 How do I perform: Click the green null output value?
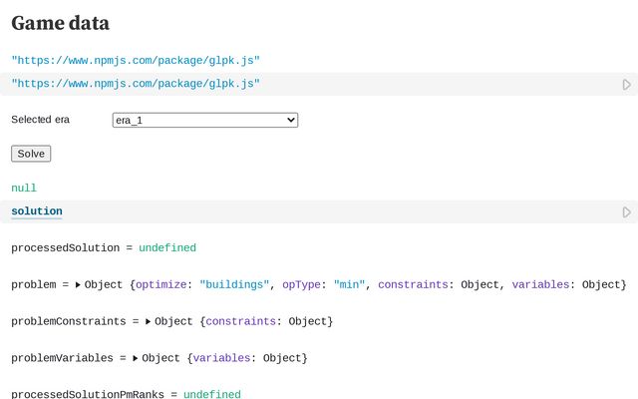24,188
